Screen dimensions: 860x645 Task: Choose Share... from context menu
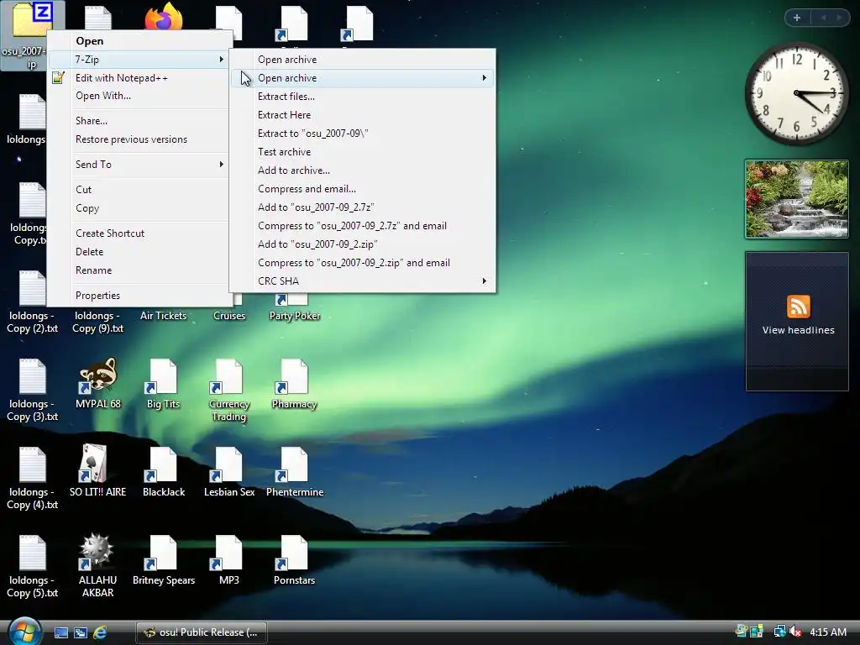(137, 121)
